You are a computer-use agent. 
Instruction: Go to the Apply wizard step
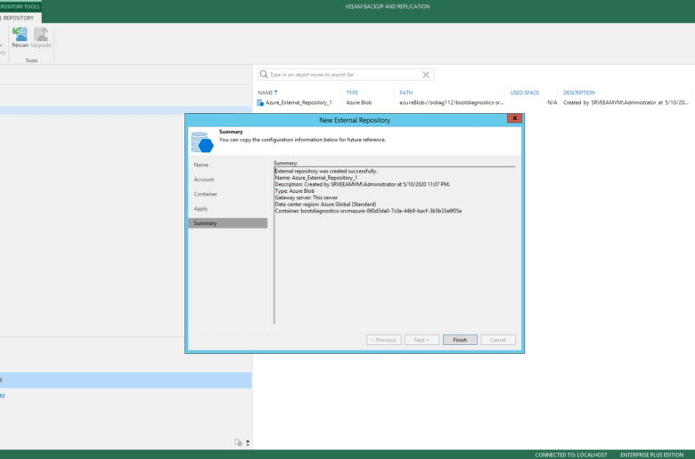[x=200, y=208]
